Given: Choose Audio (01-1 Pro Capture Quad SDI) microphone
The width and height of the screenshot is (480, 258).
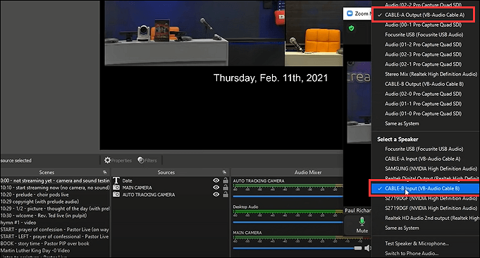Looking at the screenshot, I should [x=423, y=104].
